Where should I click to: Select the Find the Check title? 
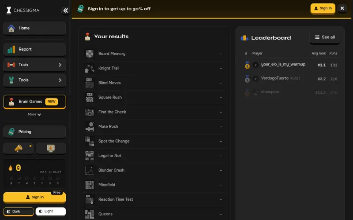pyautogui.click(x=112, y=112)
